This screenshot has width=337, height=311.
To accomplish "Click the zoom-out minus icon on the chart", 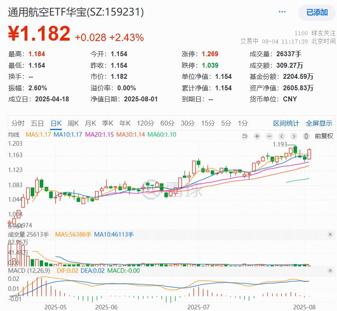I will coord(269,136).
